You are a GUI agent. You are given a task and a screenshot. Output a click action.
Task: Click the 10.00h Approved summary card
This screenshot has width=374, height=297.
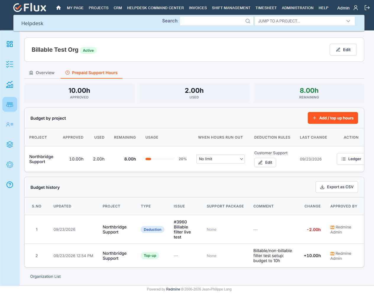[79, 93]
